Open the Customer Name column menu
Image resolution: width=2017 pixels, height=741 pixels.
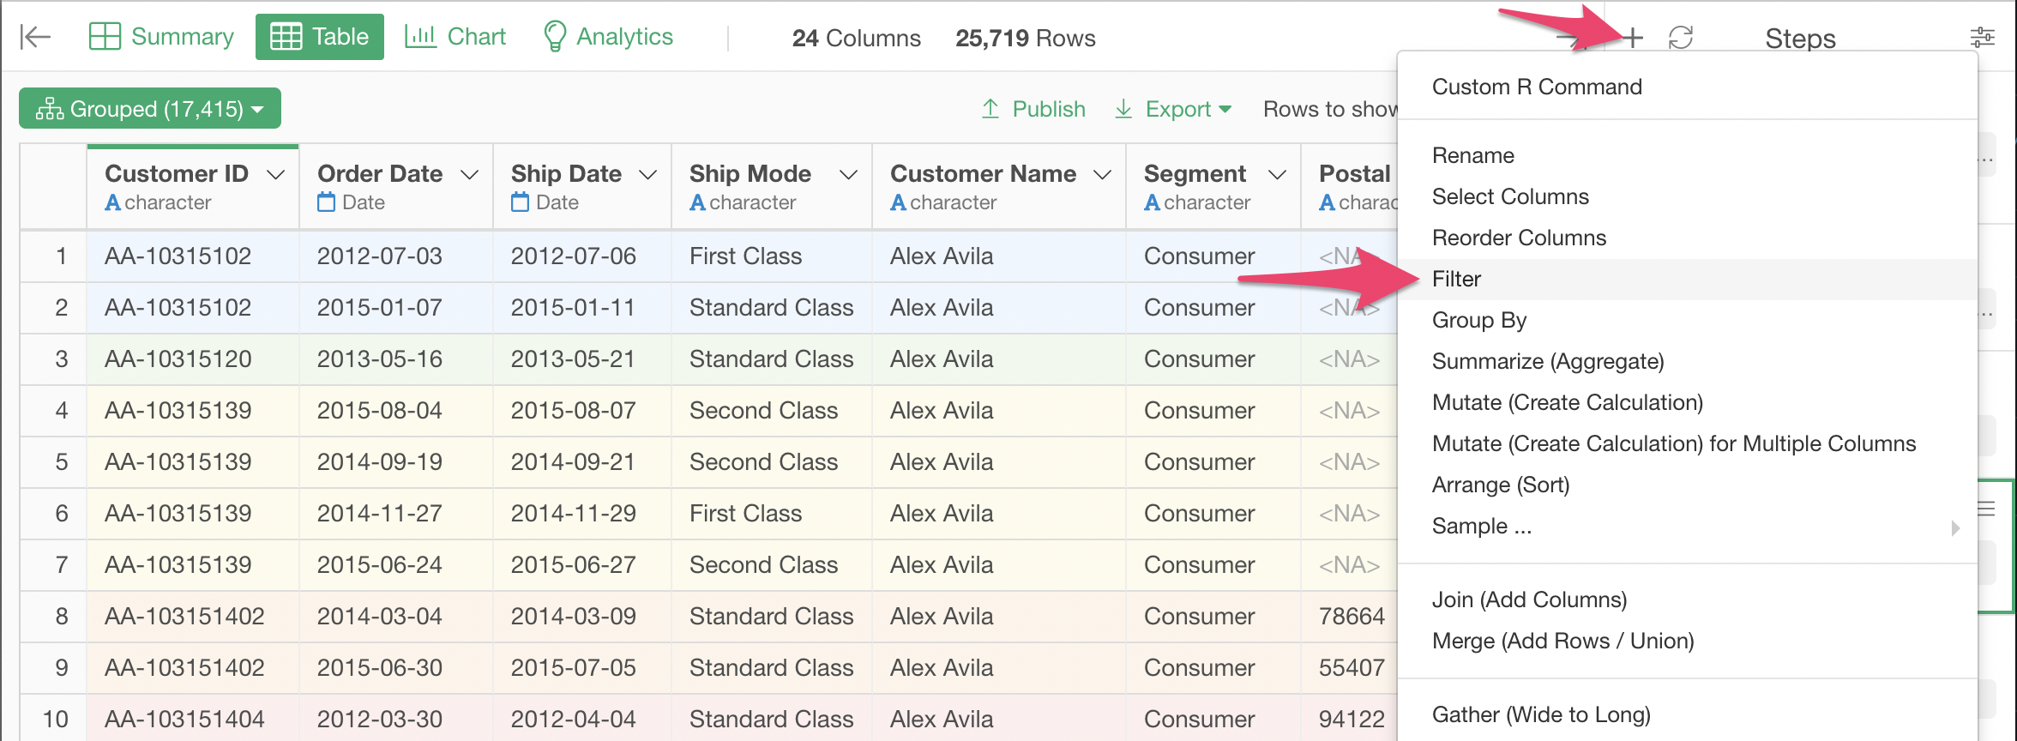[1102, 174]
